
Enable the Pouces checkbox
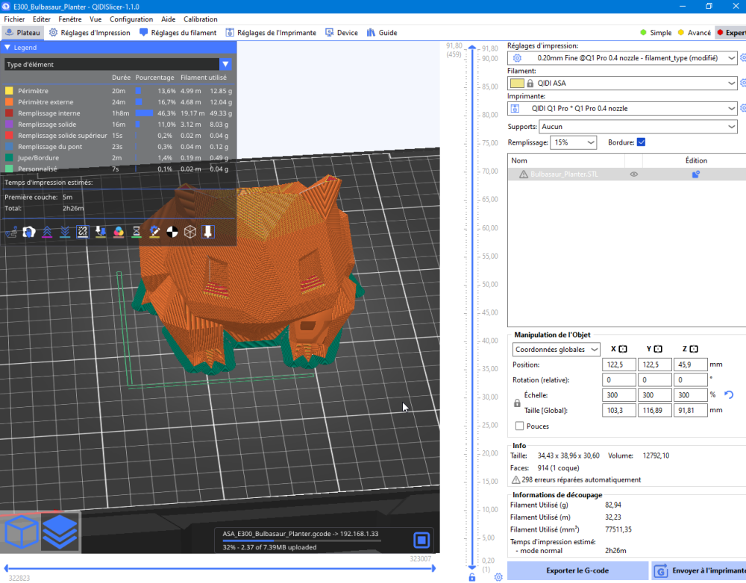519,426
